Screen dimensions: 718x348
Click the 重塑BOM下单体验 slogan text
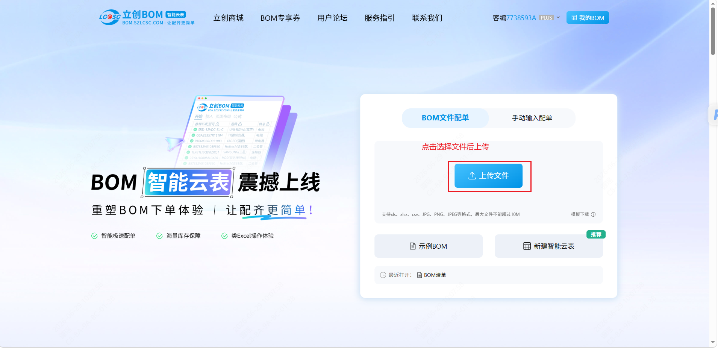click(147, 210)
